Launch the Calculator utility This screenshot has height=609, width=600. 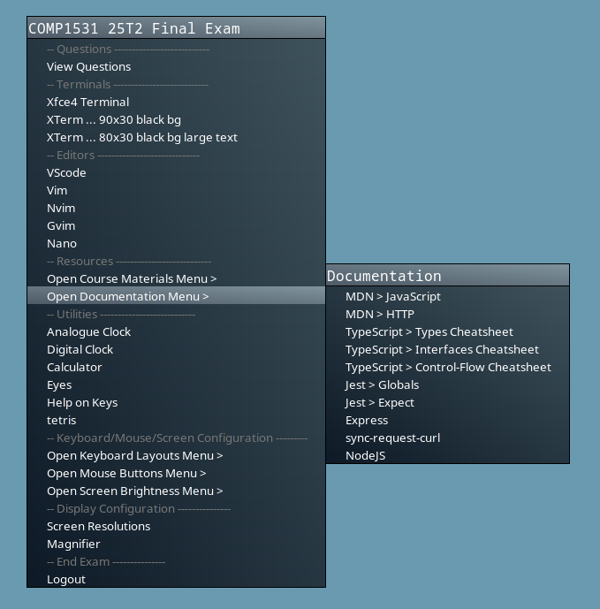point(74,368)
